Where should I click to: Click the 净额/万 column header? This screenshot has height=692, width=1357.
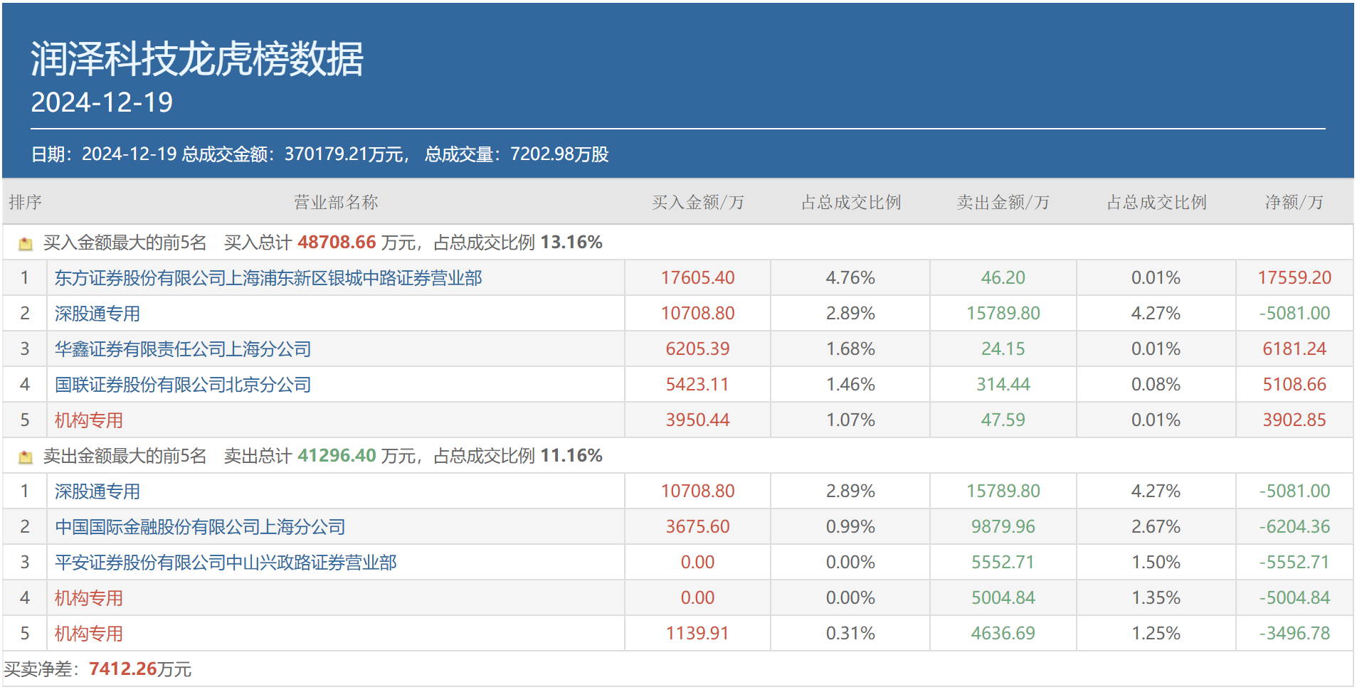1294,203
